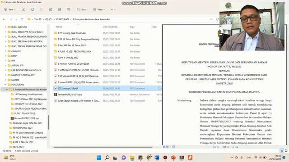The height and width of the screenshot is (162, 289).
Task: Go up one folder level arrow
Action: pos(22,19)
